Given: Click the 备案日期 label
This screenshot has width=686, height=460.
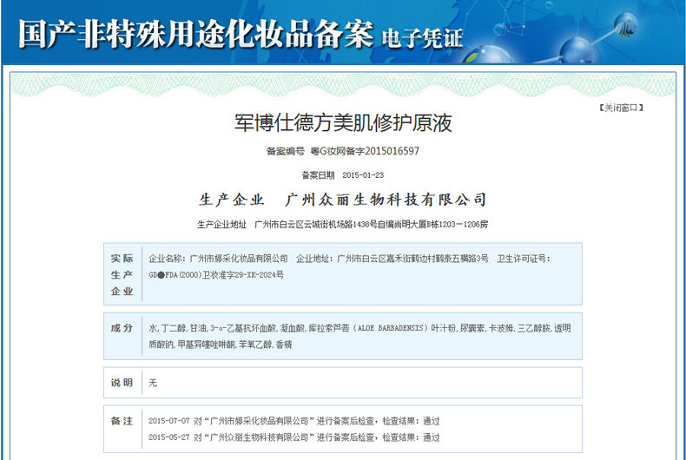Looking at the screenshot, I should coord(318,175).
